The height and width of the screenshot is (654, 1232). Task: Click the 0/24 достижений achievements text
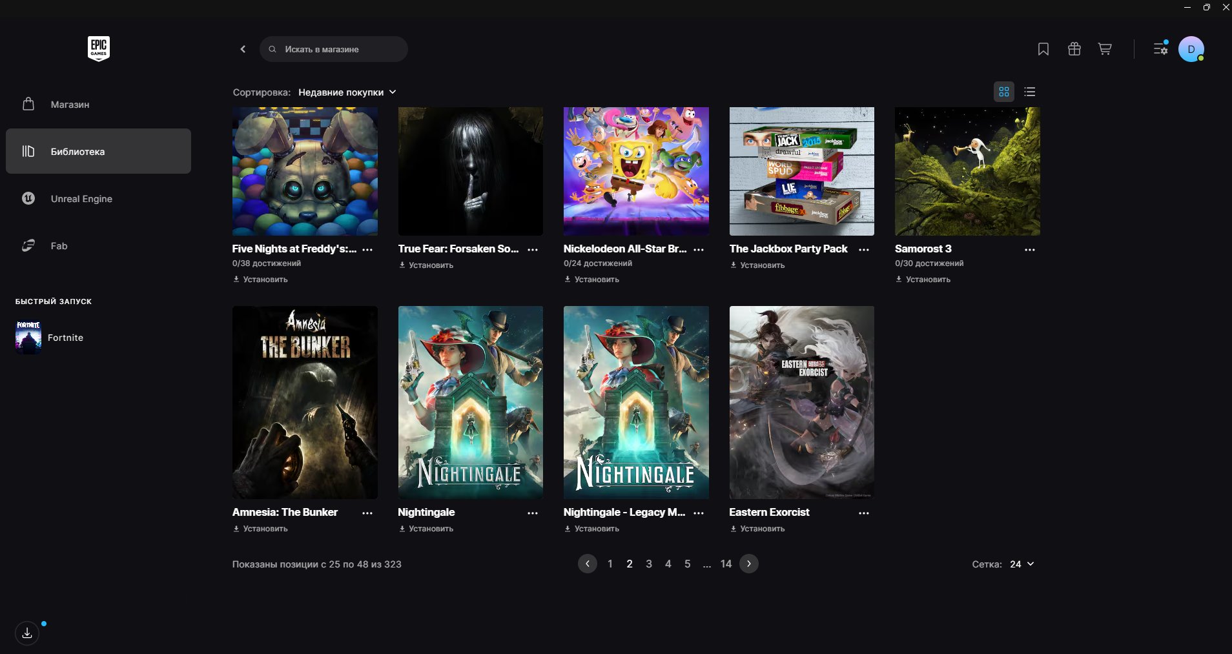[x=598, y=263]
